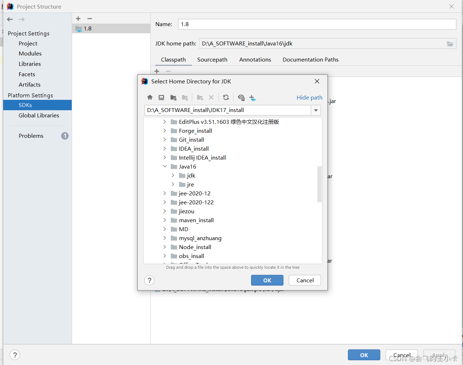Expand the jee-2020-12 folder
The height and width of the screenshot is (365, 463).
click(165, 193)
